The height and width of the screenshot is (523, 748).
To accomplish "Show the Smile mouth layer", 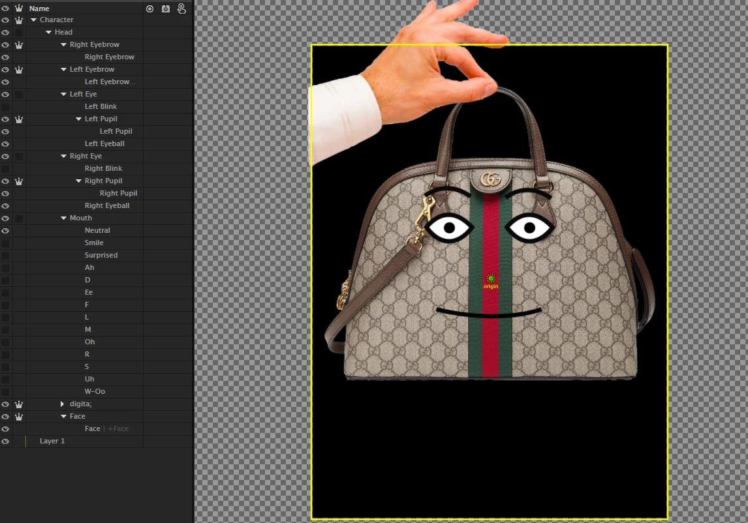I will point(5,243).
